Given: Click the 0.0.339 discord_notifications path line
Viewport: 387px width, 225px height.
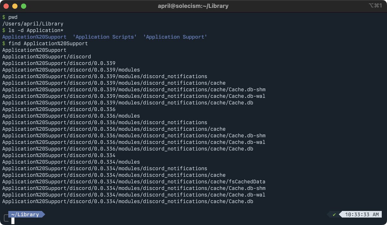Looking at the screenshot, I should 105,76.
